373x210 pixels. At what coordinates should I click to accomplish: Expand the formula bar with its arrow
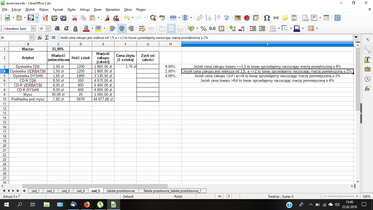(x=356, y=37)
